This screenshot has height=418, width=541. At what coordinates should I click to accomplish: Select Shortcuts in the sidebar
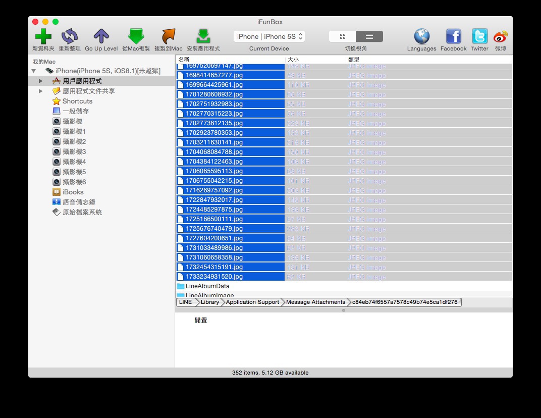77,101
